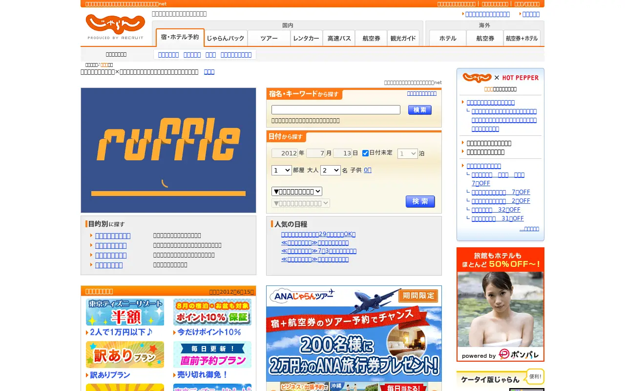The image size is (625, 391).
Task: Open the overseas ホテル tab
Action: (x=448, y=38)
